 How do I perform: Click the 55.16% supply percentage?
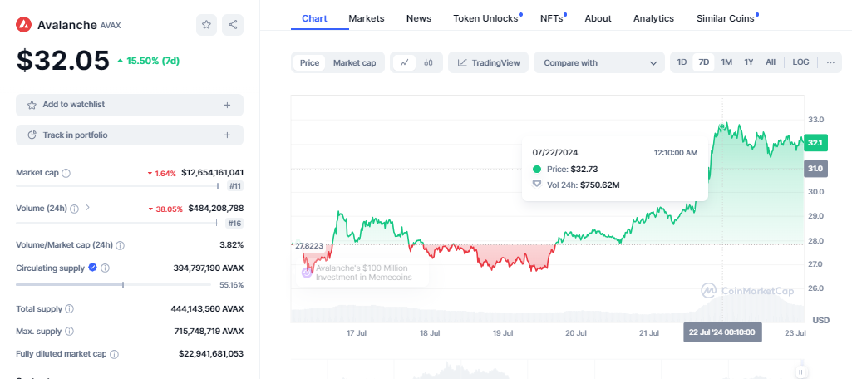[x=233, y=284]
